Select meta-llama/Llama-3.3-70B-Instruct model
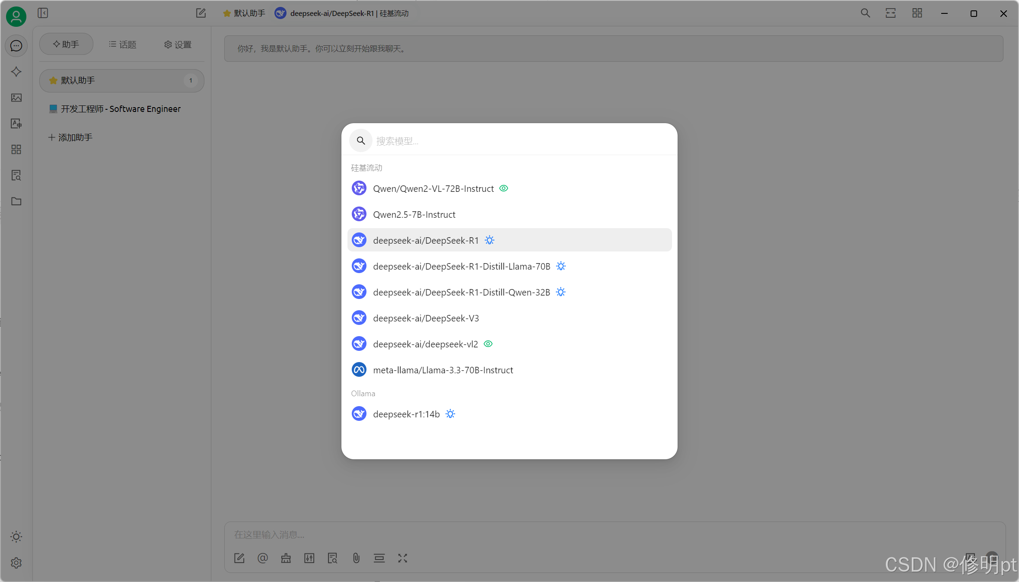This screenshot has height=582, width=1019. click(x=443, y=370)
